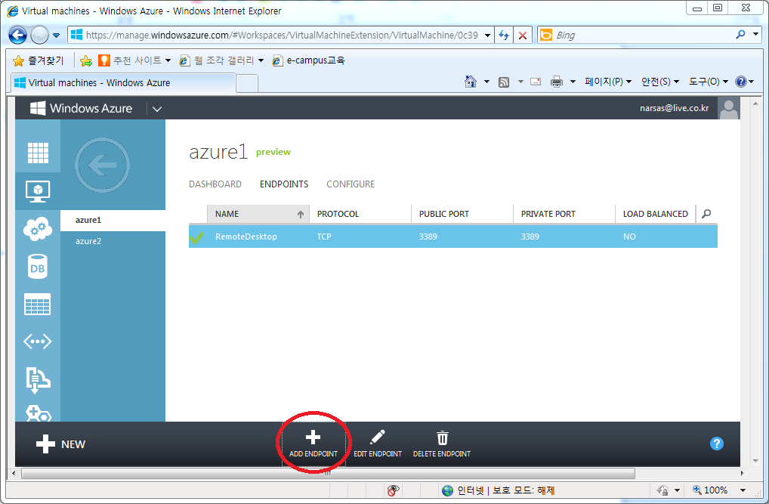Open Cloud Services sidebar icon
The width and height of the screenshot is (769, 504).
click(38, 228)
